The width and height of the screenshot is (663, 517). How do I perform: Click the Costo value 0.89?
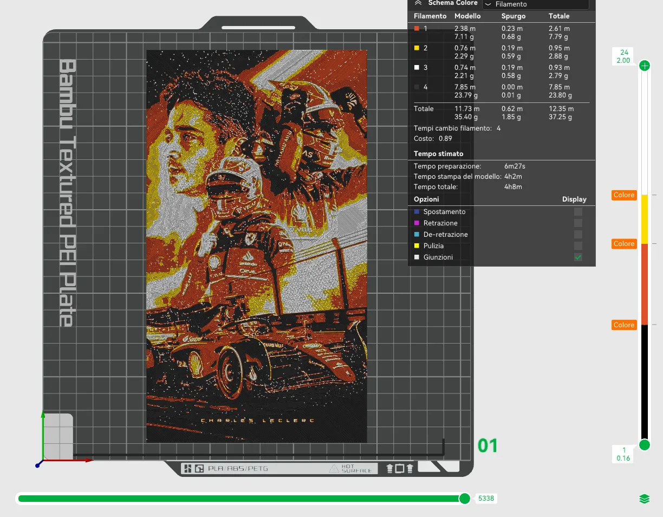click(445, 139)
